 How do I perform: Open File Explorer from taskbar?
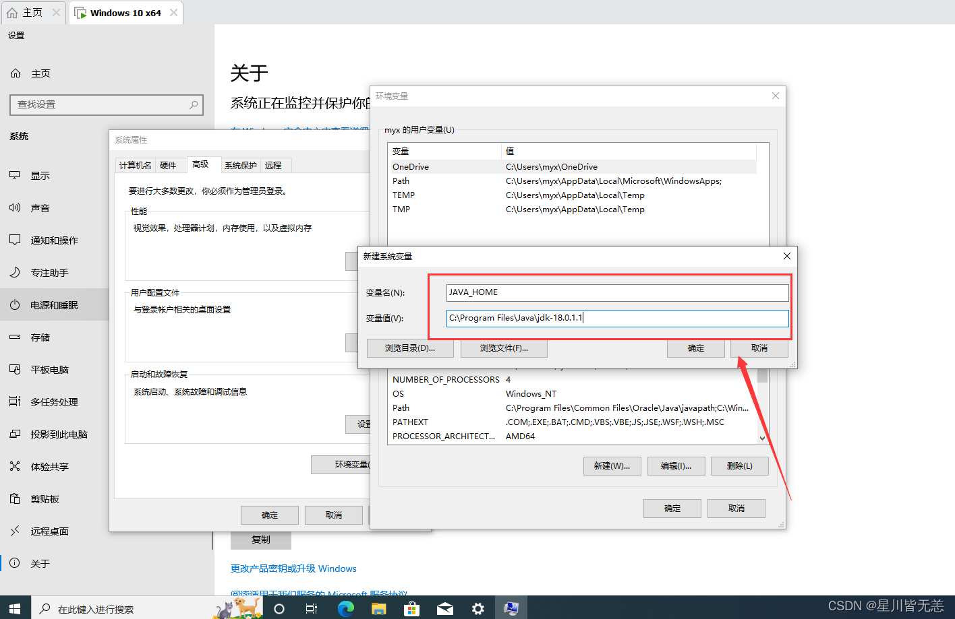tap(379, 609)
